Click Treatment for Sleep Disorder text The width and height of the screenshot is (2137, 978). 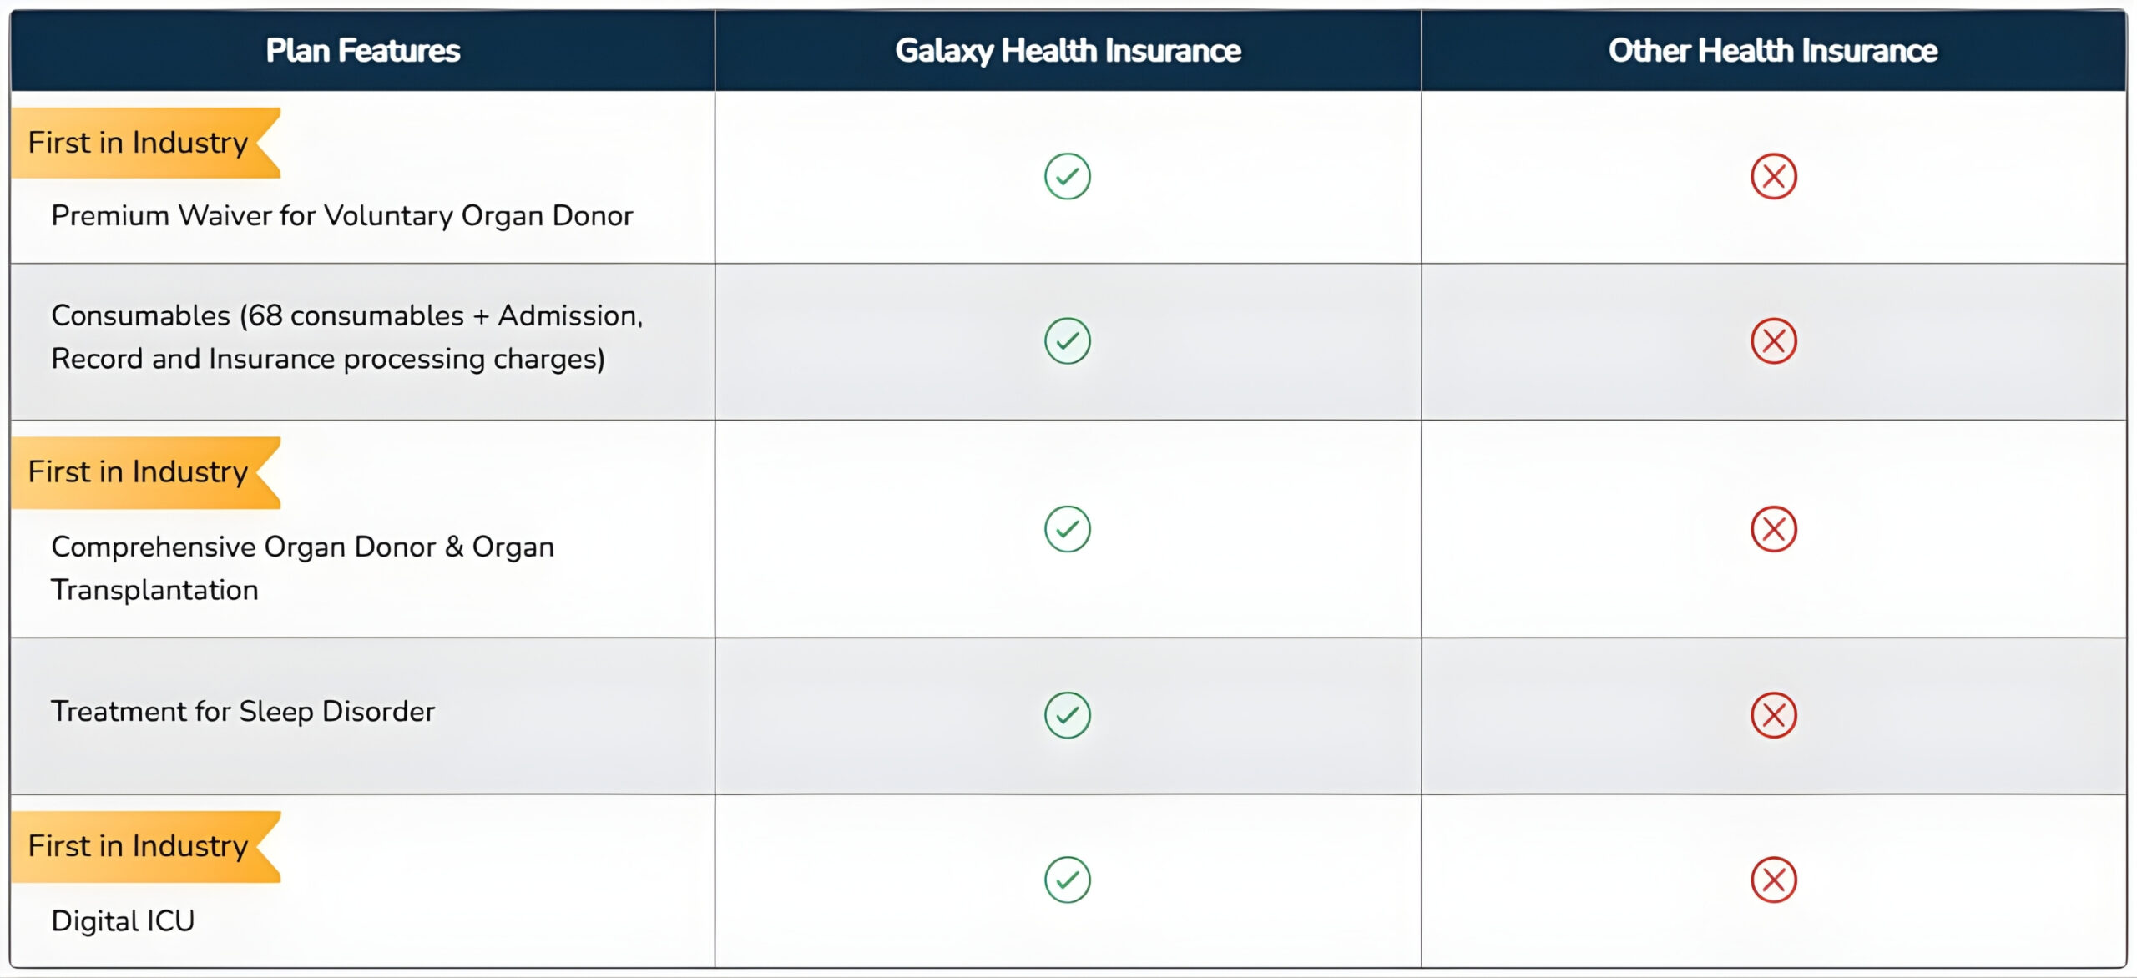[x=243, y=712]
